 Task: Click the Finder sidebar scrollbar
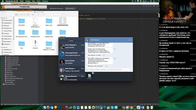[13, 29]
